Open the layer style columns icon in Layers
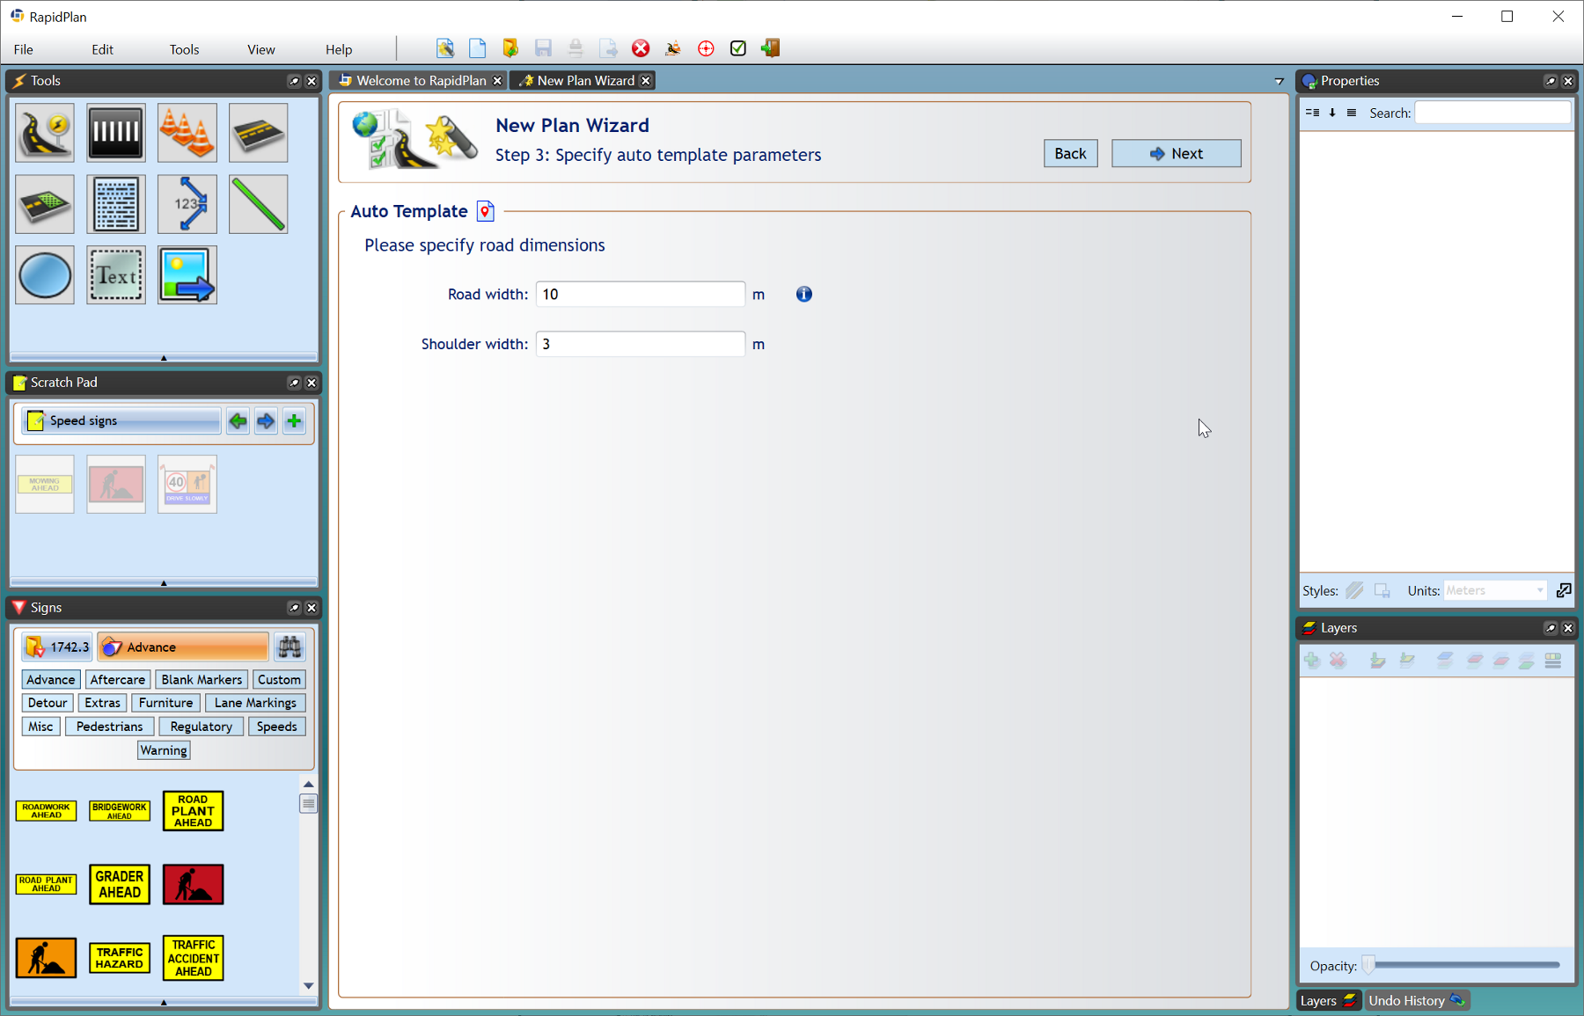 point(1553,660)
